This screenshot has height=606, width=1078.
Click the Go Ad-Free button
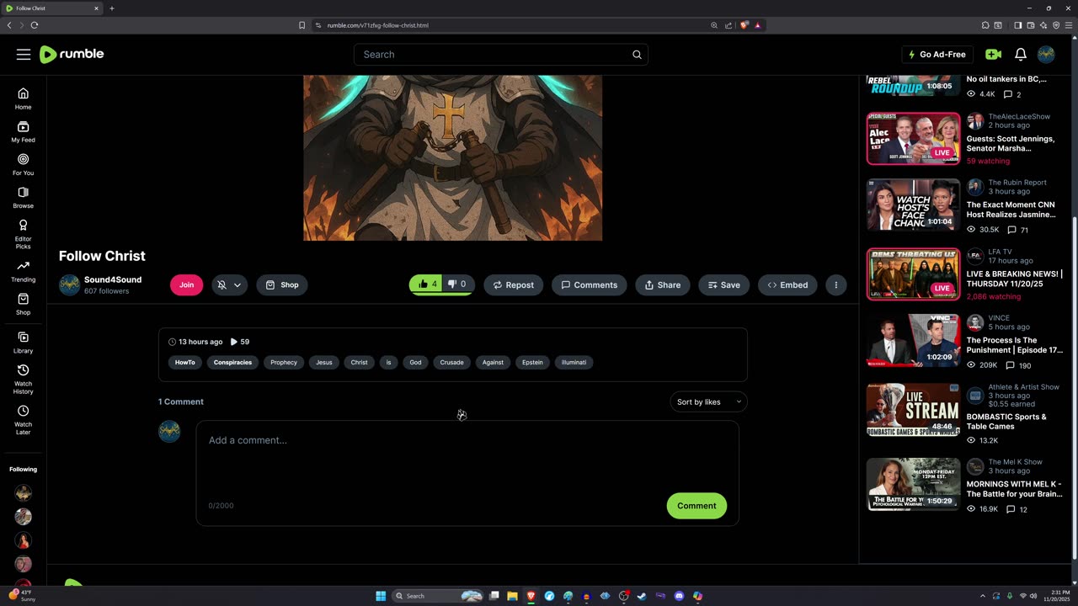pyautogui.click(x=937, y=55)
